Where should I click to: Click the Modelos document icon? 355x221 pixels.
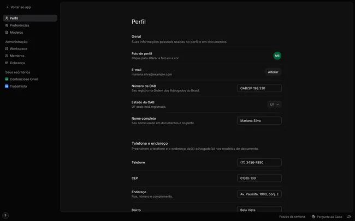coord(7,32)
